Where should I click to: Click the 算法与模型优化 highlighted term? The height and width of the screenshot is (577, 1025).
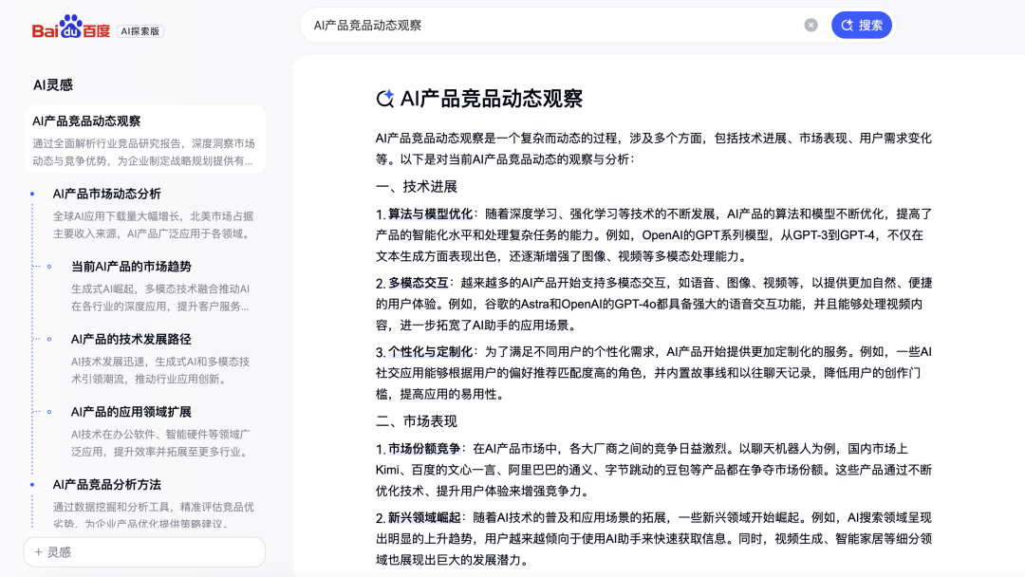pos(430,214)
